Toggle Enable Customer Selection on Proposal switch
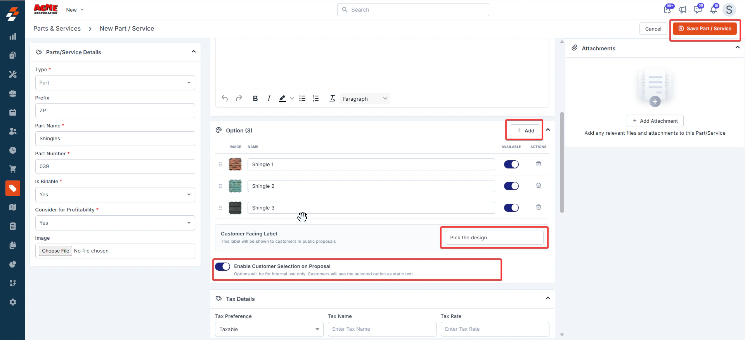Viewport: 745px width, 340px height. pyautogui.click(x=222, y=266)
